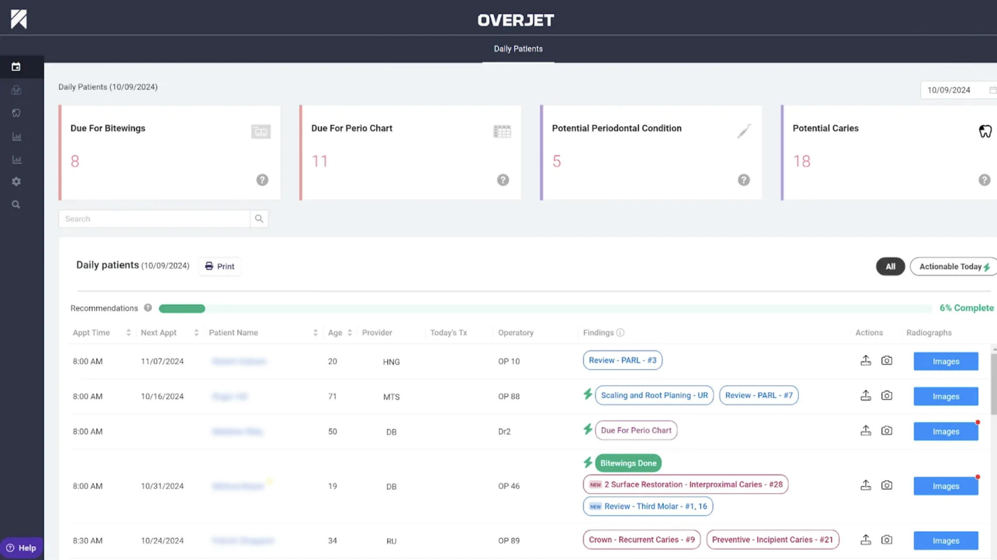
Task: Click the Print button
Action: click(x=220, y=266)
